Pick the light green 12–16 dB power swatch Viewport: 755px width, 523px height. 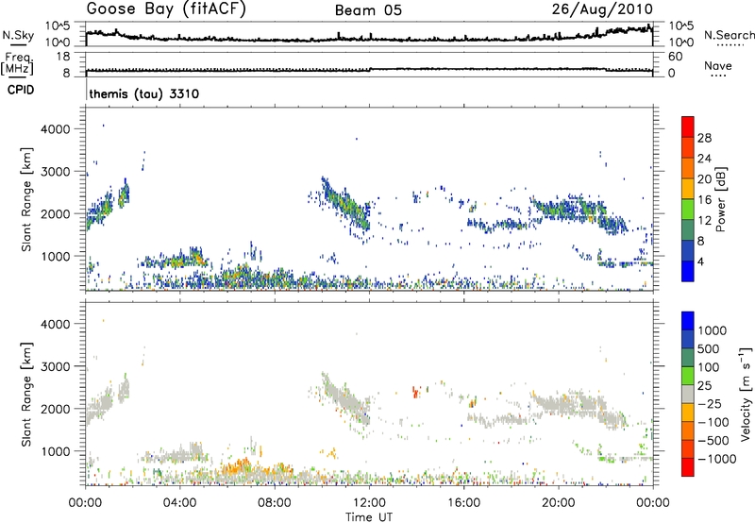688,210
